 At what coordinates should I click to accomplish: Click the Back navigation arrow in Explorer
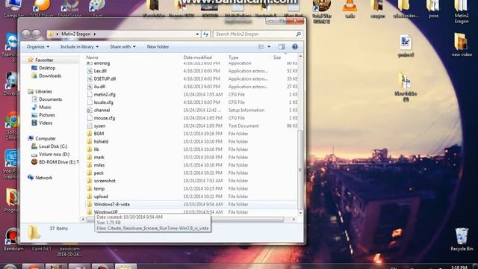coord(26,34)
